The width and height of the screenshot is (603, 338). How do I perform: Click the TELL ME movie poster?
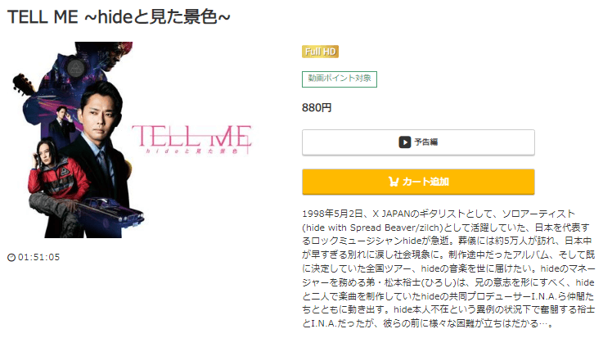coord(131,140)
